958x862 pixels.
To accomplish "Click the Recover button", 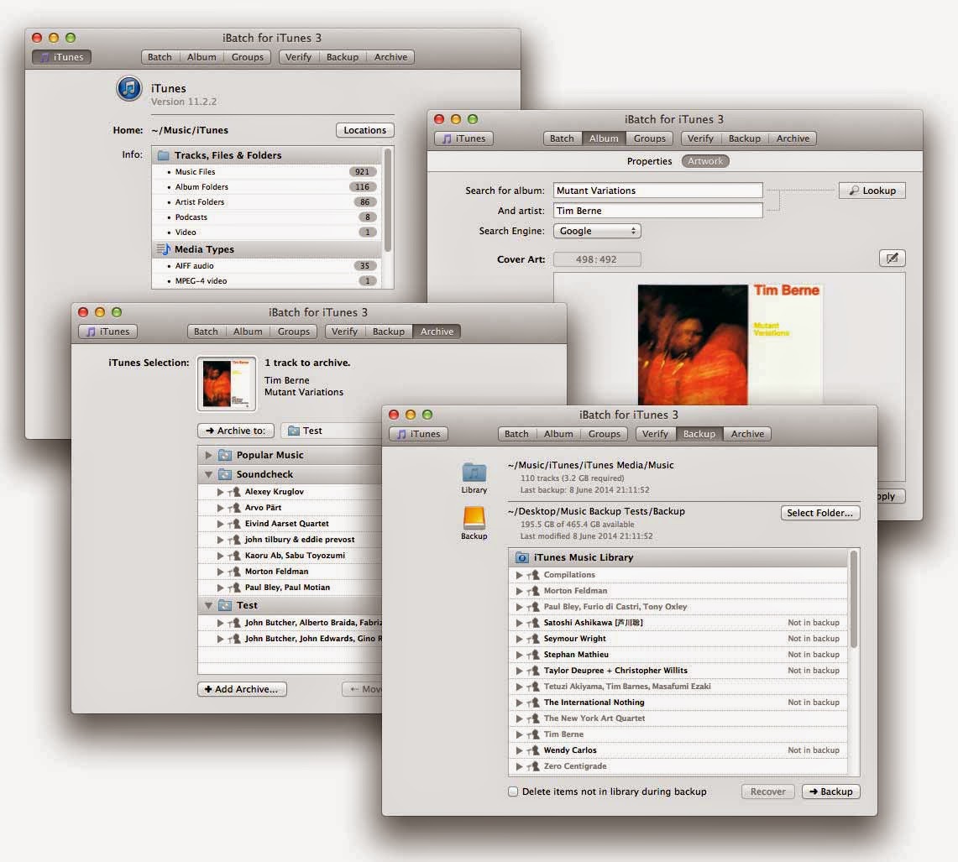I will click(x=767, y=791).
